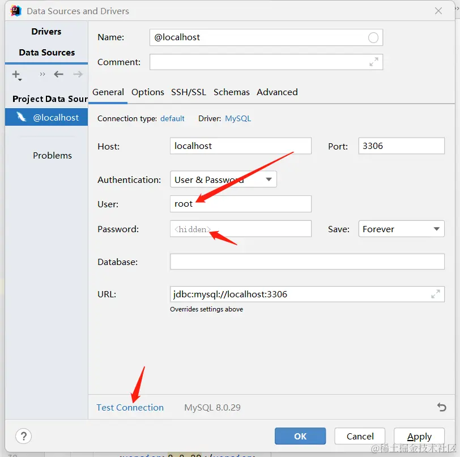Switch to the Options tab

[147, 92]
